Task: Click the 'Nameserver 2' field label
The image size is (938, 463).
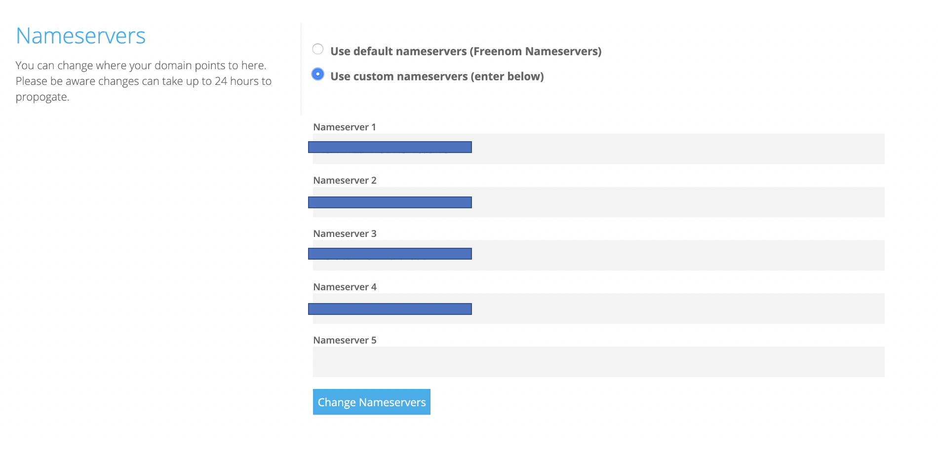Action: 345,181
